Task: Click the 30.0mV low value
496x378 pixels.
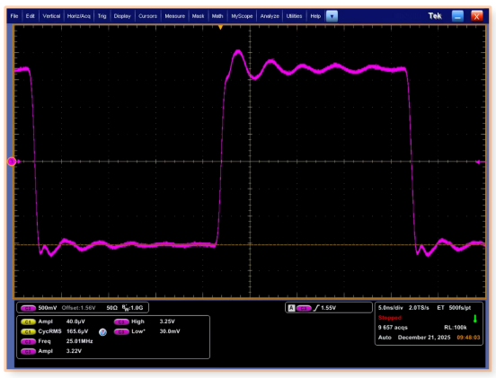Action: tap(170, 331)
